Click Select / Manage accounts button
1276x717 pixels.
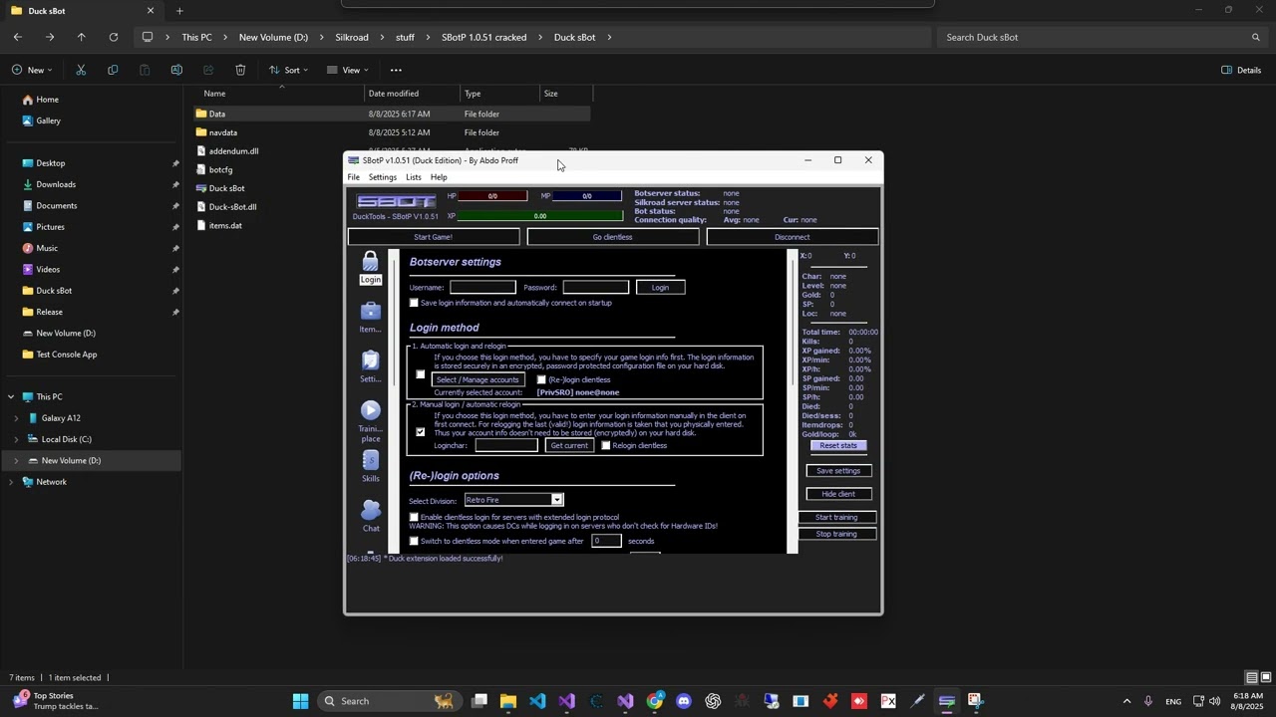point(478,379)
